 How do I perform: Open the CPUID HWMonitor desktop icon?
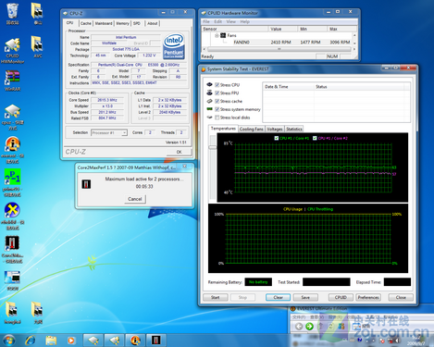click(x=12, y=49)
